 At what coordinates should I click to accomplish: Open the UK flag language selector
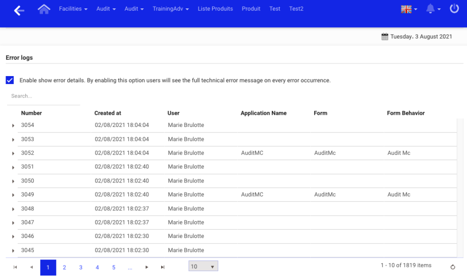[409, 9]
